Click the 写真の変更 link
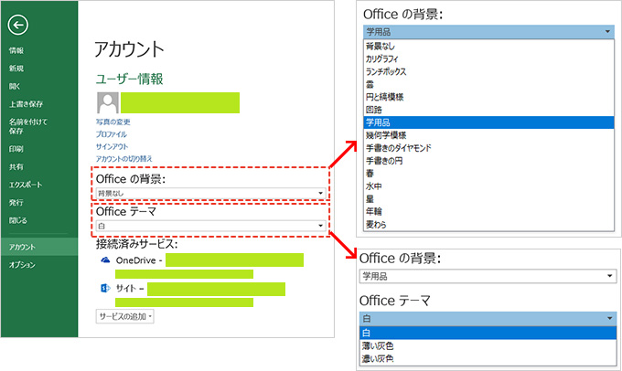The width and height of the screenshot is (622, 371). [113, 122]
